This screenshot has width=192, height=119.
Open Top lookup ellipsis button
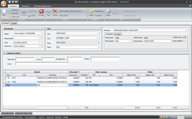pos(98,33)
